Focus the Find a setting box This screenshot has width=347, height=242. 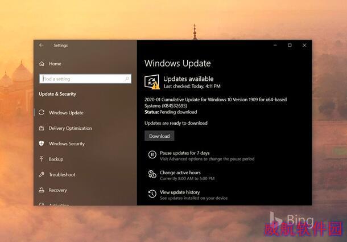pyautogui.click(x=85, y=79)
